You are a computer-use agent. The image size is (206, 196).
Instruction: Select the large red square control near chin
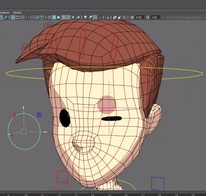(x=62, y=177)
